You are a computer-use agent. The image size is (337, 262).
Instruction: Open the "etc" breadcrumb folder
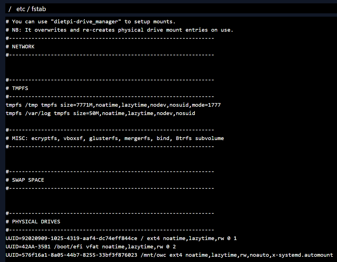(x=21, y=9)
